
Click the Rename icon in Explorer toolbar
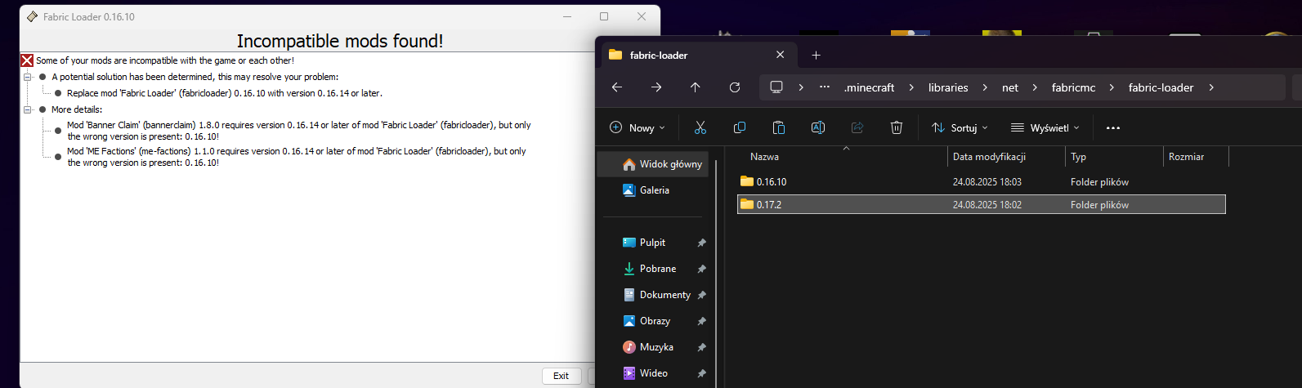coord(818,127)
